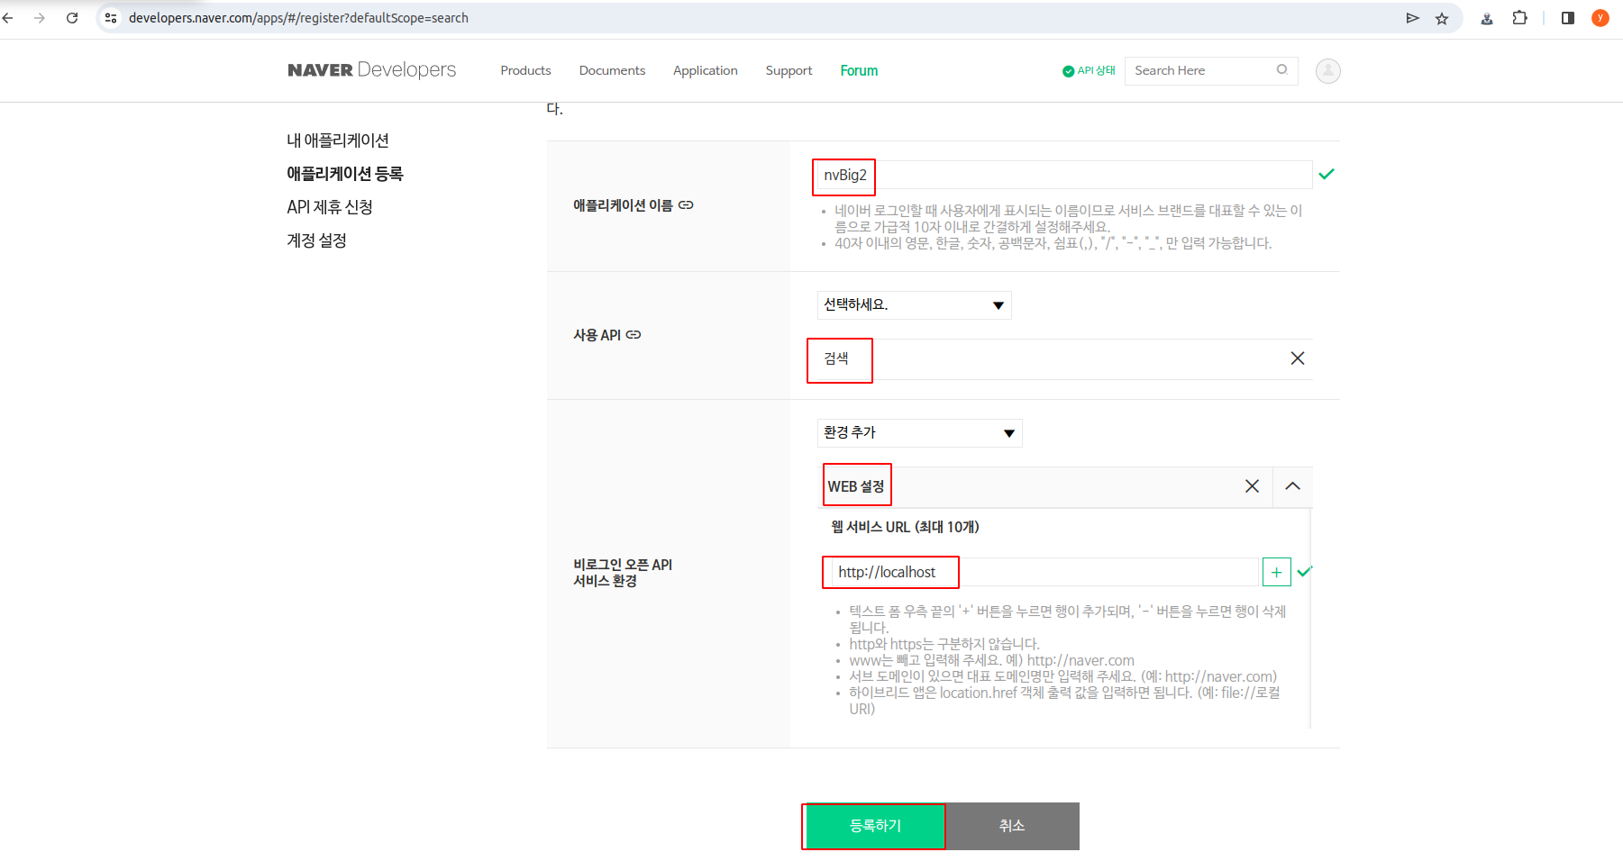The height and width of the screenshot is (861, 1623).
Task: Click the link icon next to 사용 API
Action: pos(634,335)
